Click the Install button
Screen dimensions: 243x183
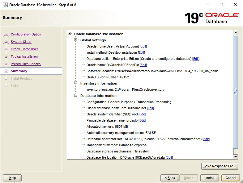click(x=210, y=178)
